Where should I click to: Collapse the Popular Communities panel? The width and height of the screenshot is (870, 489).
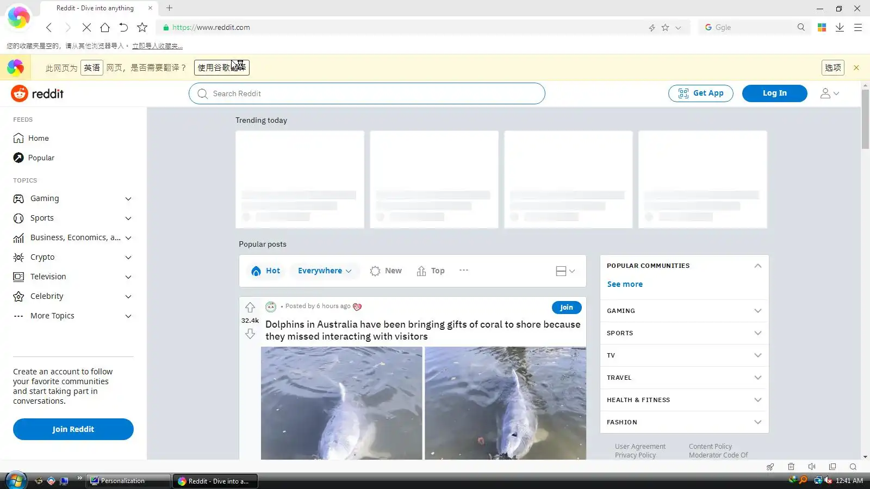[x=758, y=266]
